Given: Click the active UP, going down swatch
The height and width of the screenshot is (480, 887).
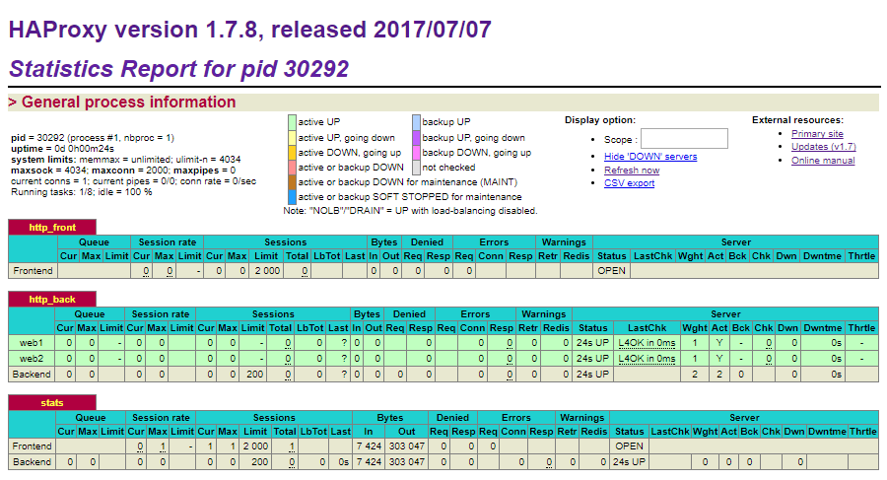Looking at the screenshot, I should [x=292, y=138].
